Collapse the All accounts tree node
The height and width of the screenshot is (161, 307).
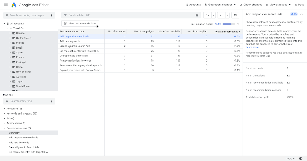click(x=4, y=24)
